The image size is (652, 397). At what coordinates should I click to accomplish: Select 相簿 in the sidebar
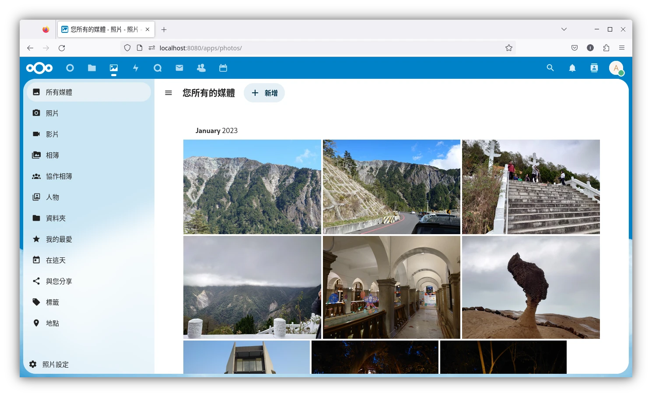(x=53, y=155)
